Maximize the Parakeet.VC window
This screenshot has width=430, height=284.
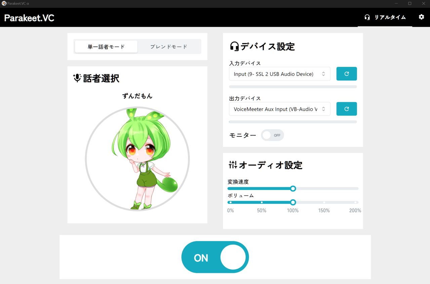(x=410, y=3)
